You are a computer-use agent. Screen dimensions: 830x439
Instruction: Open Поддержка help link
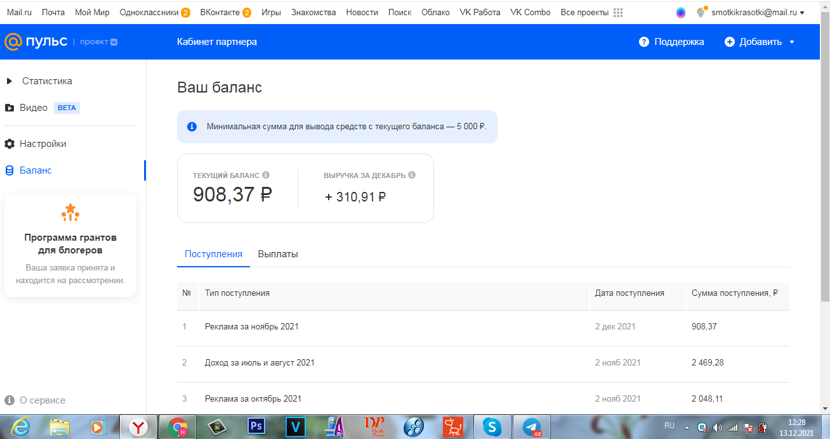(x=671, y=42)
